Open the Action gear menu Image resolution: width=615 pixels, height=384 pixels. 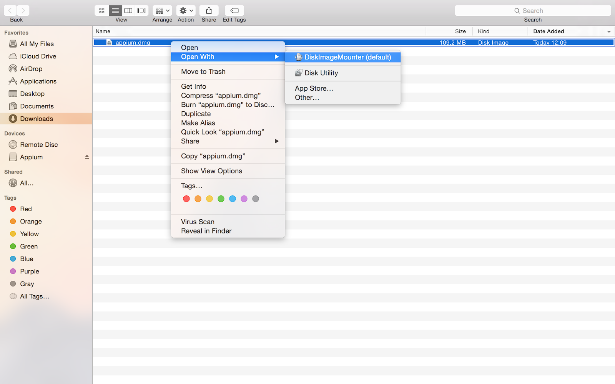pos(186,10)
